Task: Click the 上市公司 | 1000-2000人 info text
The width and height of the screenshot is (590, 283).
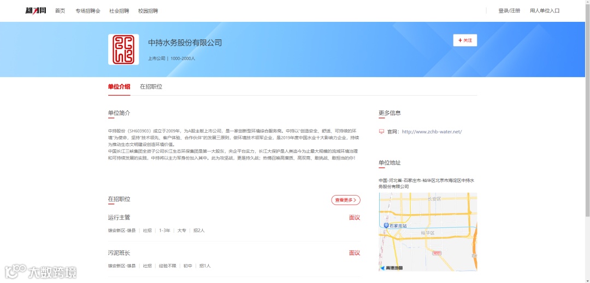Action: pos(172,58)
